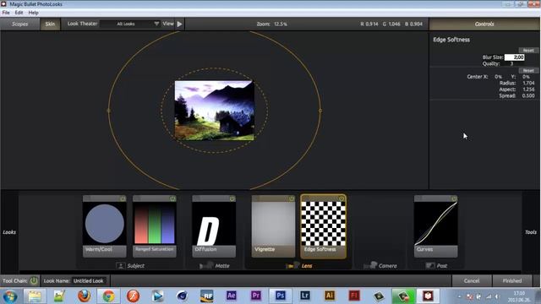Click the Spread value 0.500

click(x=528, y=95)
